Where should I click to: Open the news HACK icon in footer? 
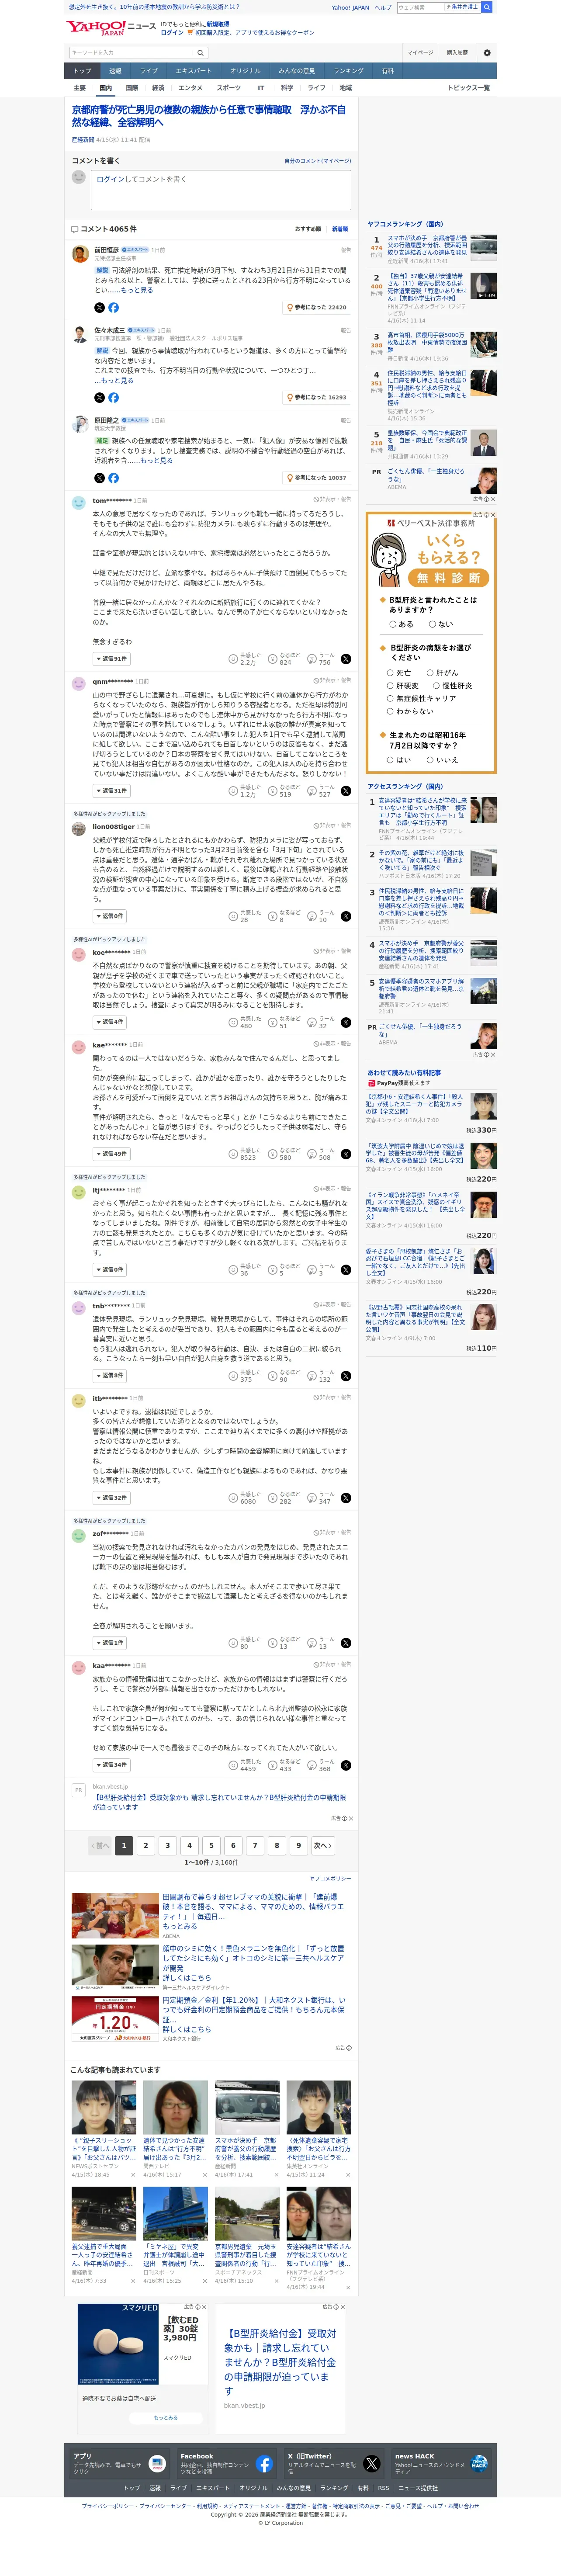479,2464
